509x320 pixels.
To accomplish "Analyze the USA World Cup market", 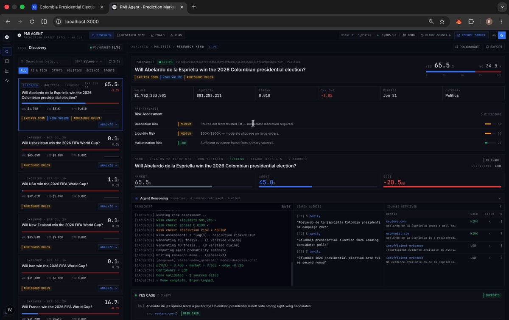I will [x=109, y=207].
